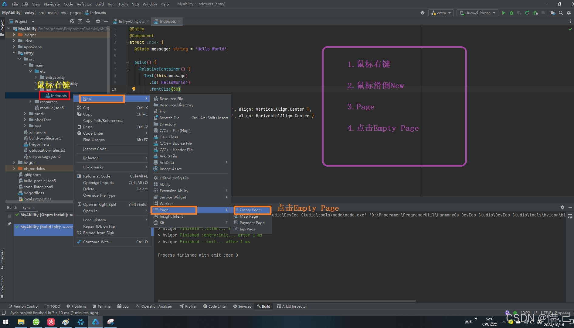The height and width of the screenshot is (328, 574).
Task: Expand the oh_modules folder
Action: 14,168
